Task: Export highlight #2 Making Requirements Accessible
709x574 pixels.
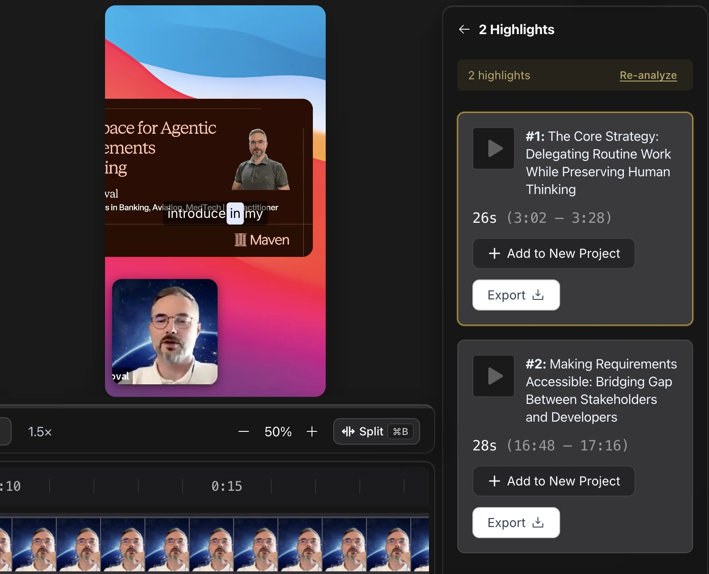Action: (x=516, y=523)
